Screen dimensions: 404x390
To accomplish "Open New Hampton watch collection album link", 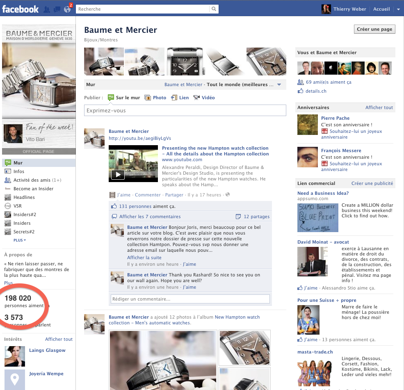I will pos(184,320).
